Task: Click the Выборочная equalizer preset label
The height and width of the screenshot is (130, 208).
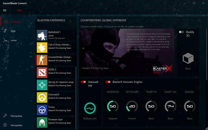Action: (90, 118)
